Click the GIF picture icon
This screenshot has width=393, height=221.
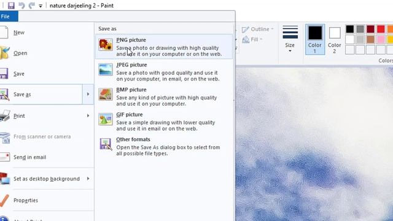coord(106,119)
